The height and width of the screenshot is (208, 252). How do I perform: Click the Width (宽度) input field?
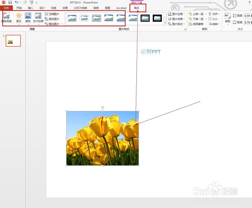pos(248,22)
